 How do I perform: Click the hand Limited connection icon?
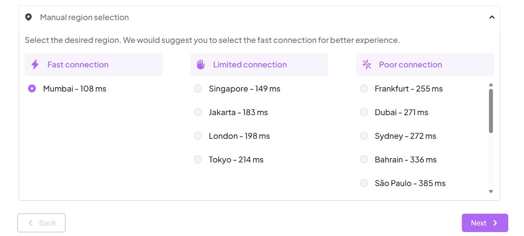pos(200,65)
